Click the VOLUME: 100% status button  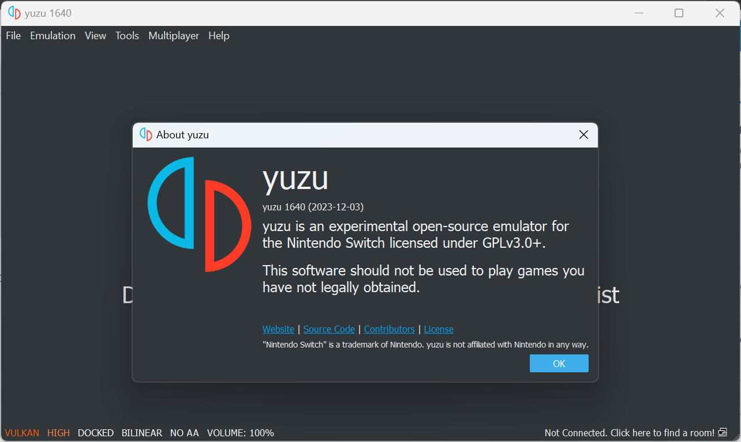[241, 433]
